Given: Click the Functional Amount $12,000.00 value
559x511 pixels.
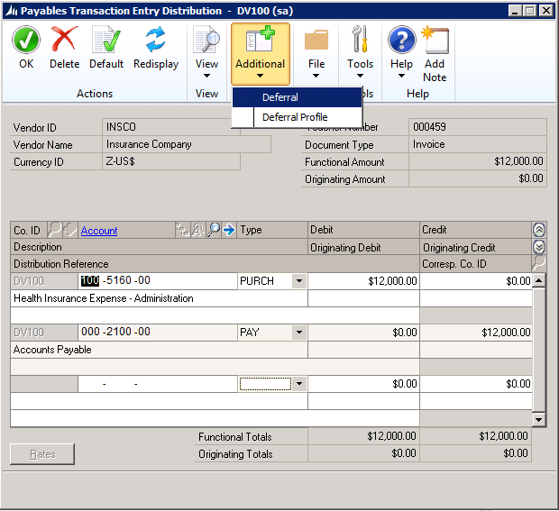Looking at the screenshot, I should pyautogui.click(x=478, y=161).
